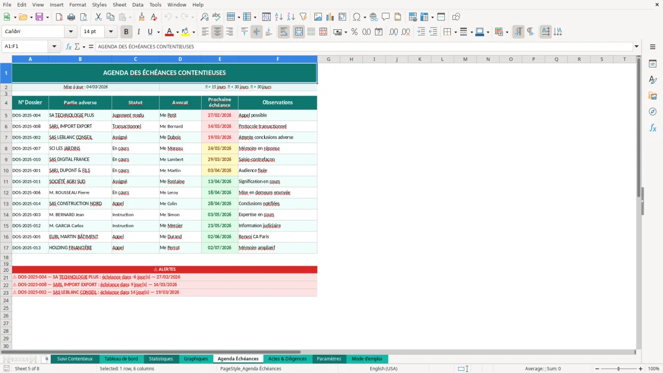663x373 pixels.
Task: Click the zoom in plus button
Action: (641, 369)
